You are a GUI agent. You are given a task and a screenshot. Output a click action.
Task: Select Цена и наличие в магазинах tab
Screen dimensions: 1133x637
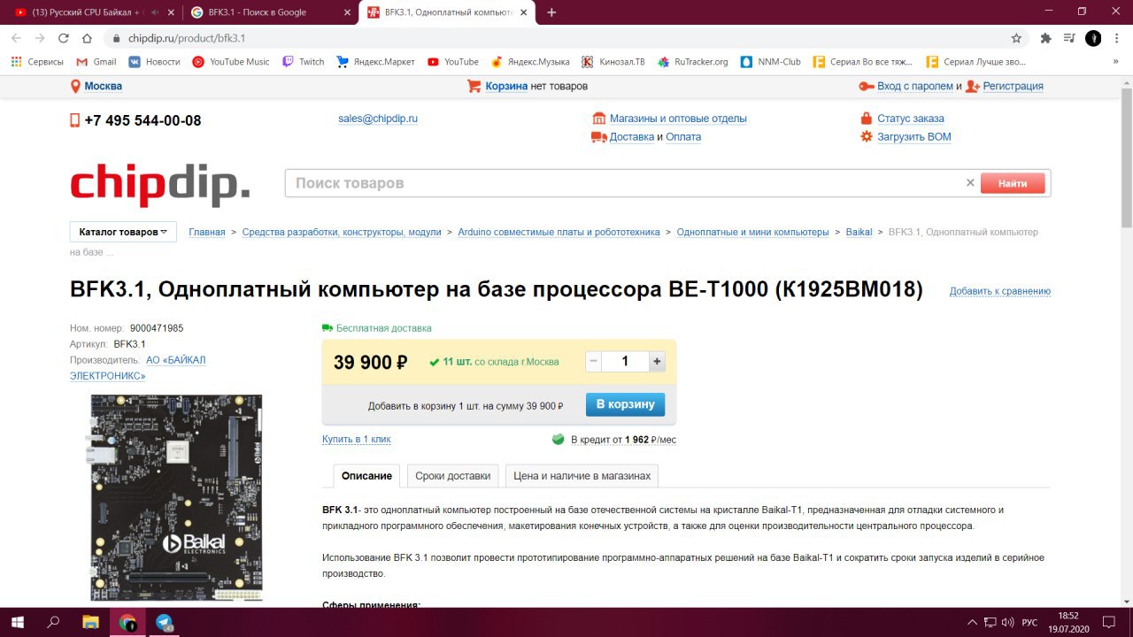pyautogui.click(x=582, y=476)
